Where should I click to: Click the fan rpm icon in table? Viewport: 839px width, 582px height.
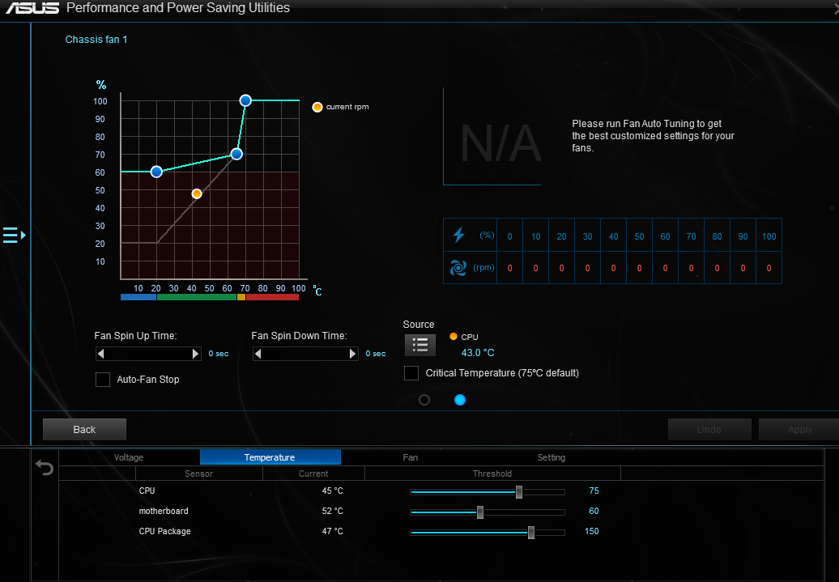[x=458, y=267]
